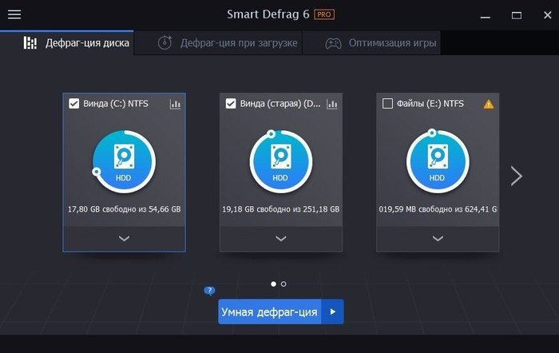Open dropdown arrow beside Умная дефраг-ция
559x353 pixels.
333,312
